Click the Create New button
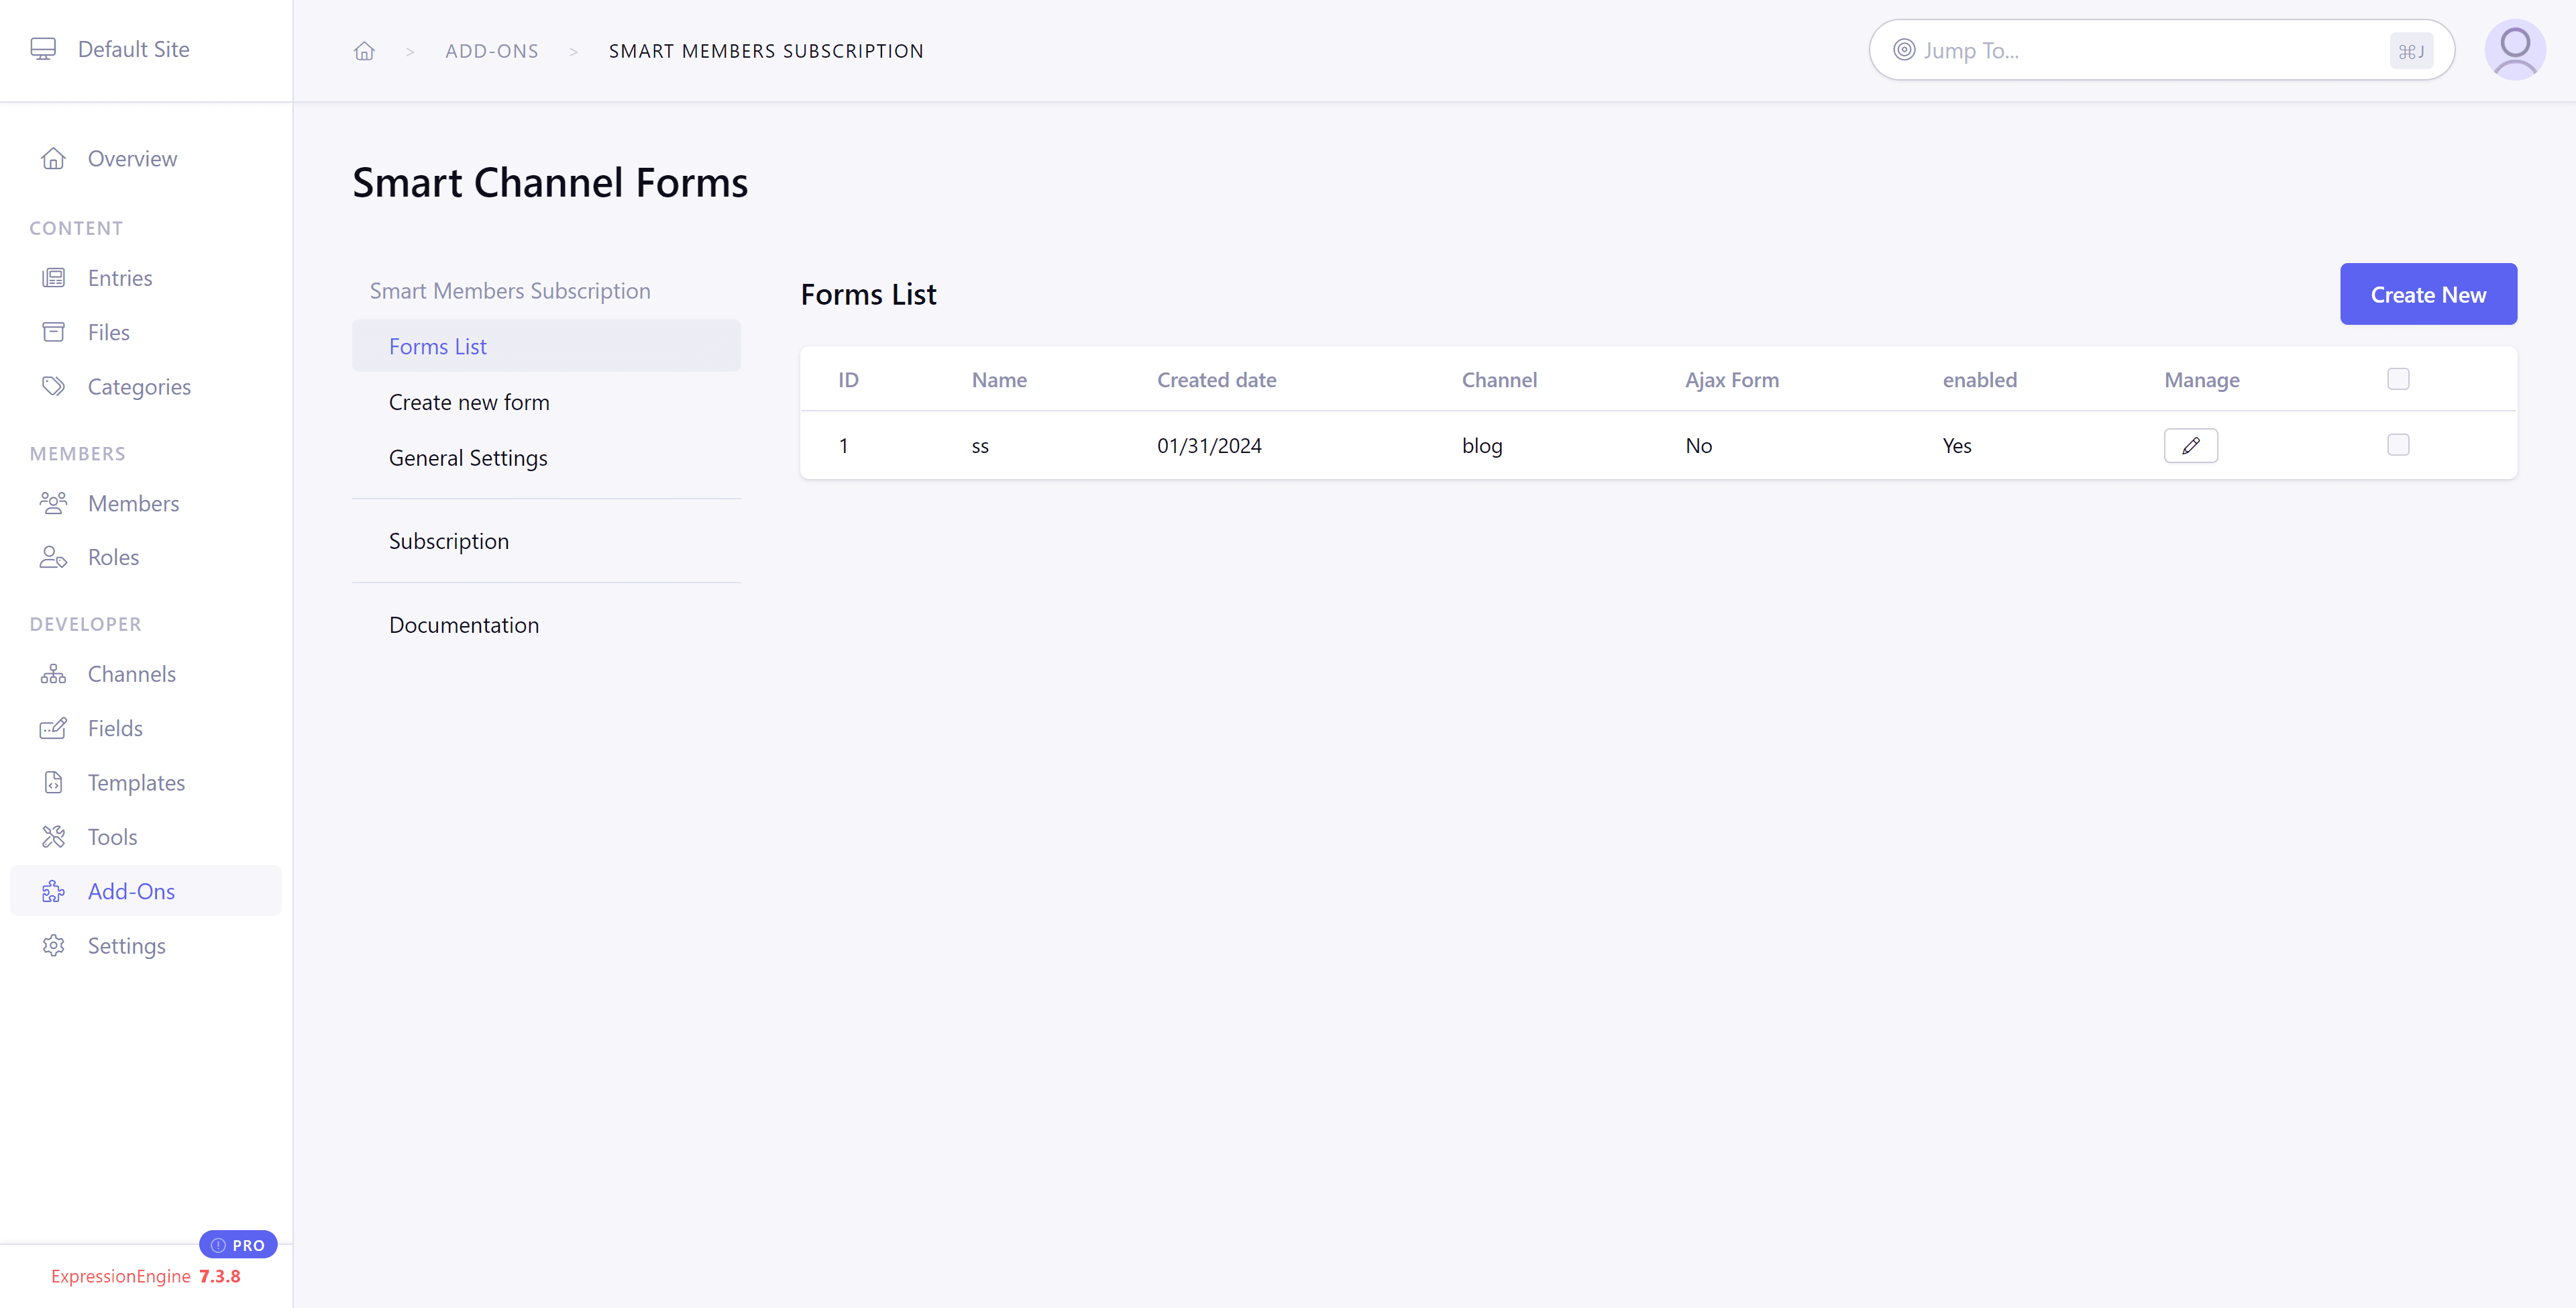 coord(2427,294)
